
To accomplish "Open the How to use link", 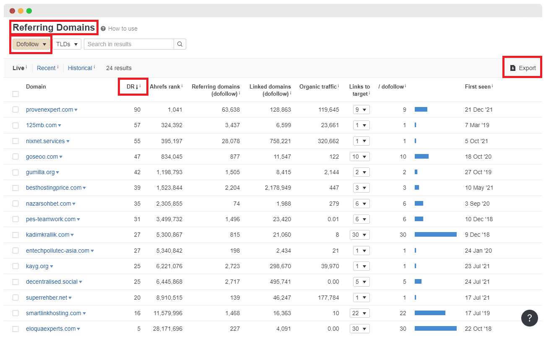I will click(x=123, y=29).
